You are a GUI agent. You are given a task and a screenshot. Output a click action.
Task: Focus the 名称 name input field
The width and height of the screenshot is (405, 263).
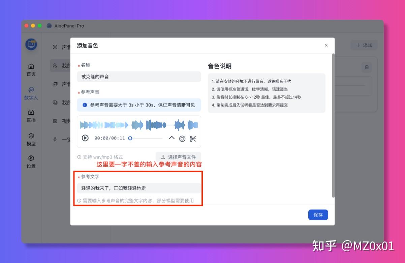139,77
